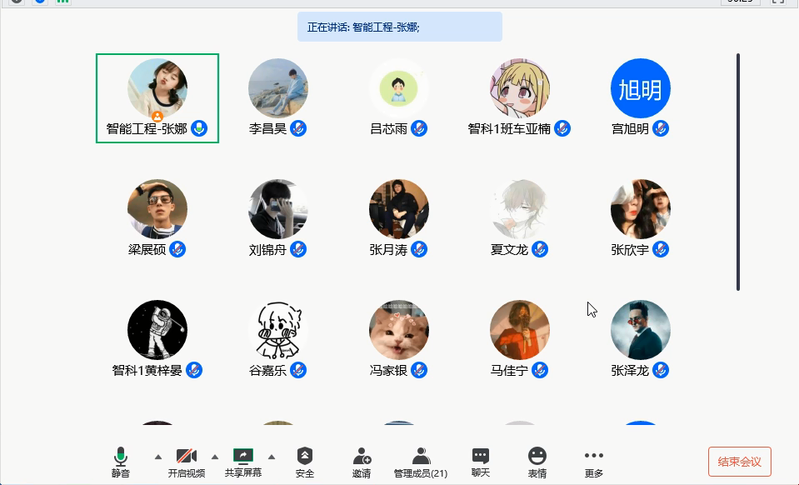Click the name text 梁展硕
The height and width of the screenshot is (485, 799).
pyautogui.click(x=147, y=250)
